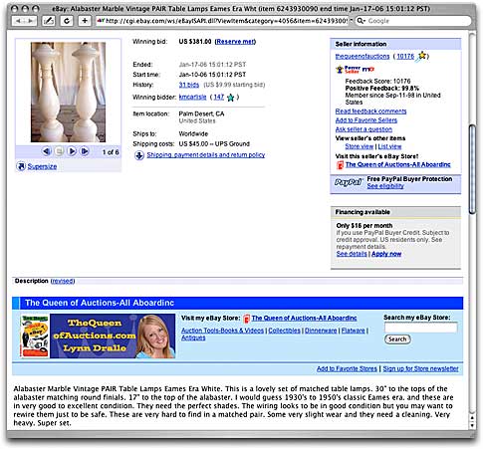Click the lamp pair thumbnail photo
The height and width of the screenshot is (449, 483).
coord(68,92)
